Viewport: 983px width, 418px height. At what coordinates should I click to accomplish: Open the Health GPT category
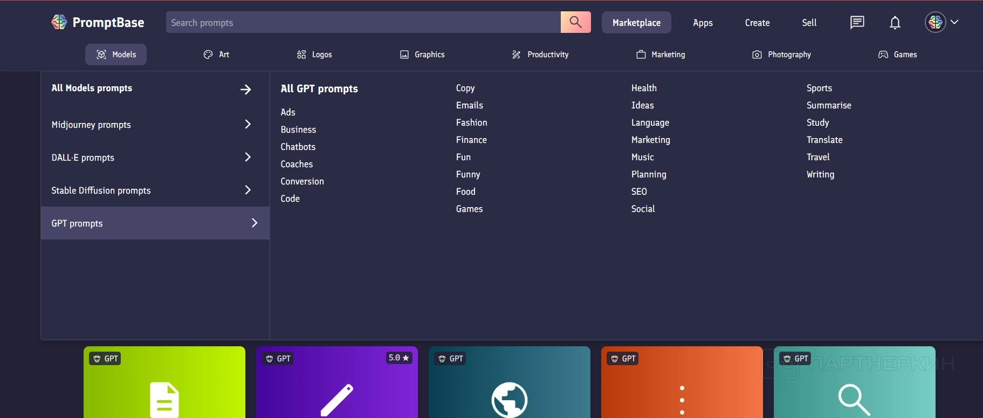[644, 88]
